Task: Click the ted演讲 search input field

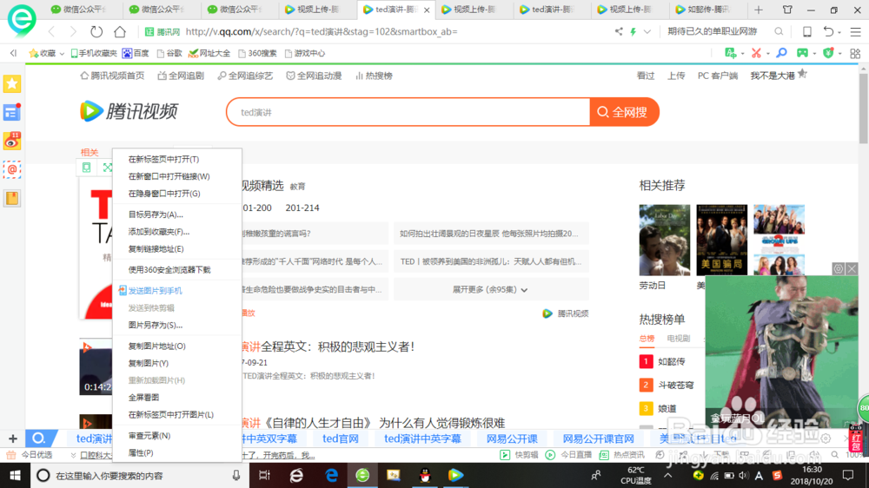Action: [408, 112]
